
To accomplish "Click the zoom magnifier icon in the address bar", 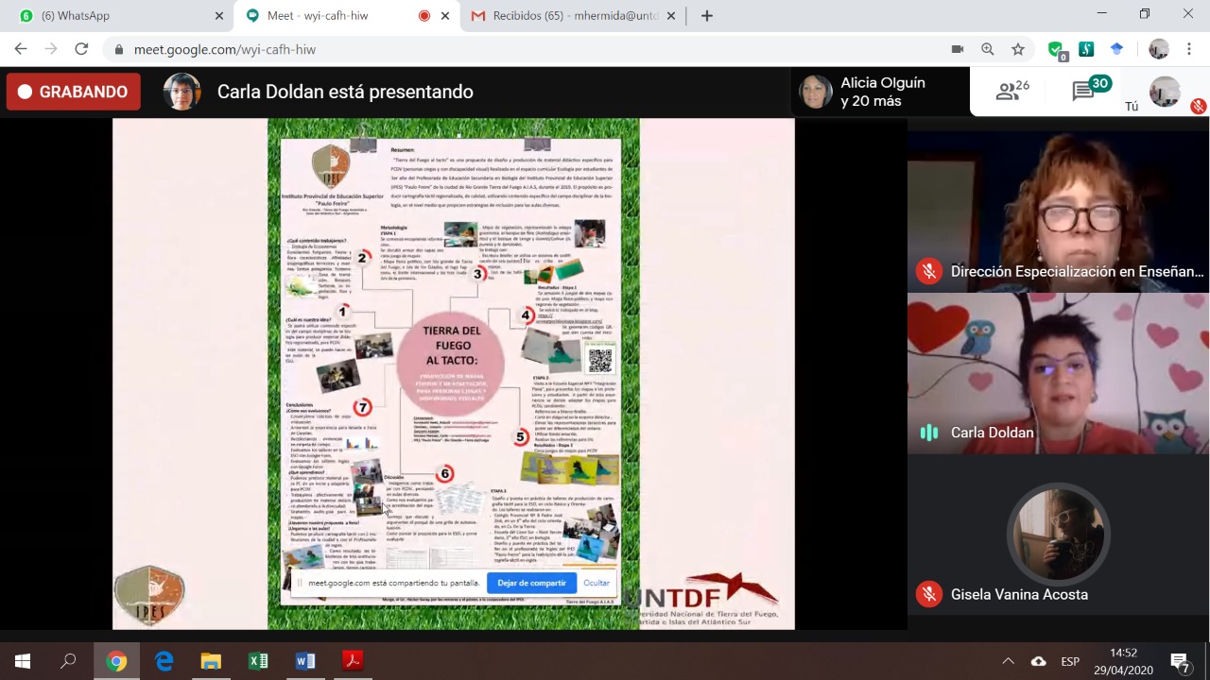I will click(x=988, y=49).
